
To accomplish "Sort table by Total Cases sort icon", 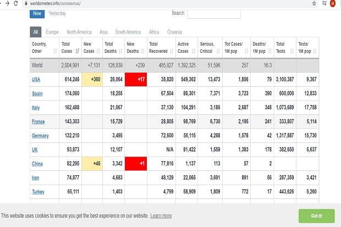I will (78, 51).
